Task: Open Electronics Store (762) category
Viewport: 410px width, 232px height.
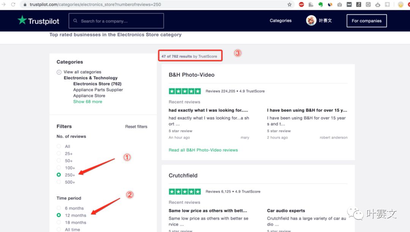Action: (97, 84)
